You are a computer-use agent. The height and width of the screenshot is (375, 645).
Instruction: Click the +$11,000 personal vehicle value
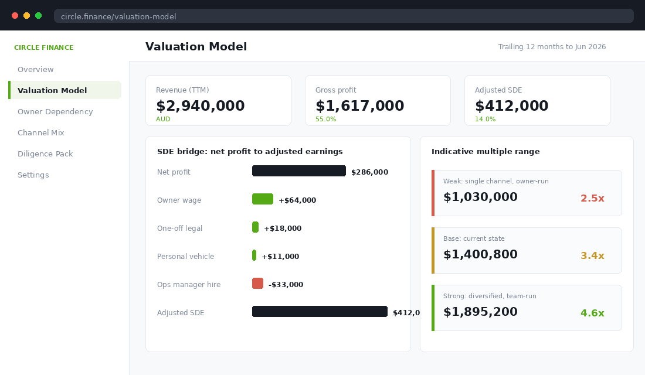pos(280,257)
